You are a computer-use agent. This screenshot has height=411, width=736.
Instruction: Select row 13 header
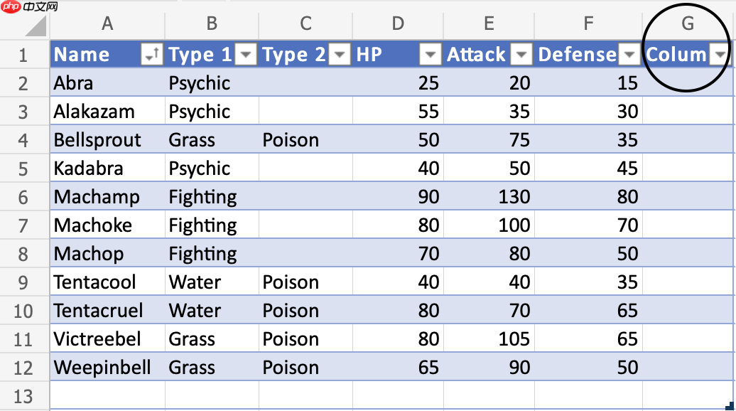pyautogui.click(x=23, y=397)
